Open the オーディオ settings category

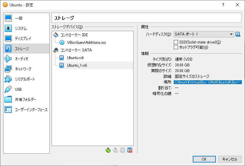(x=26, y=59)
